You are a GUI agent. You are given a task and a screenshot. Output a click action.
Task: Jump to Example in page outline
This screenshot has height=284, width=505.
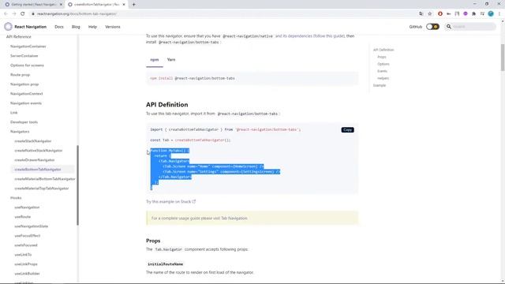[x=380, y=85]
